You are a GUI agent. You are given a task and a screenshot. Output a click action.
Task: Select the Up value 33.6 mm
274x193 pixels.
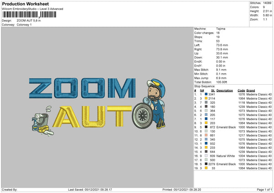click(x=222, y=53)
